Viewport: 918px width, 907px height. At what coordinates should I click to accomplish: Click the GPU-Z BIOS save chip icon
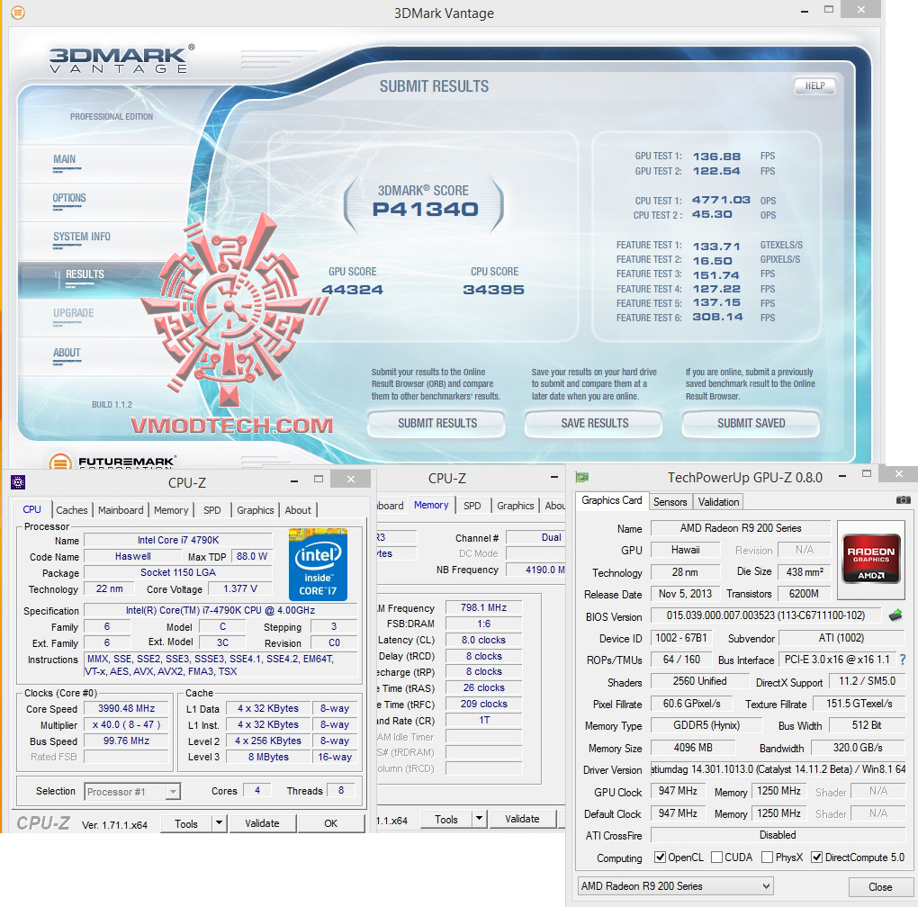[x=895, y=615]
